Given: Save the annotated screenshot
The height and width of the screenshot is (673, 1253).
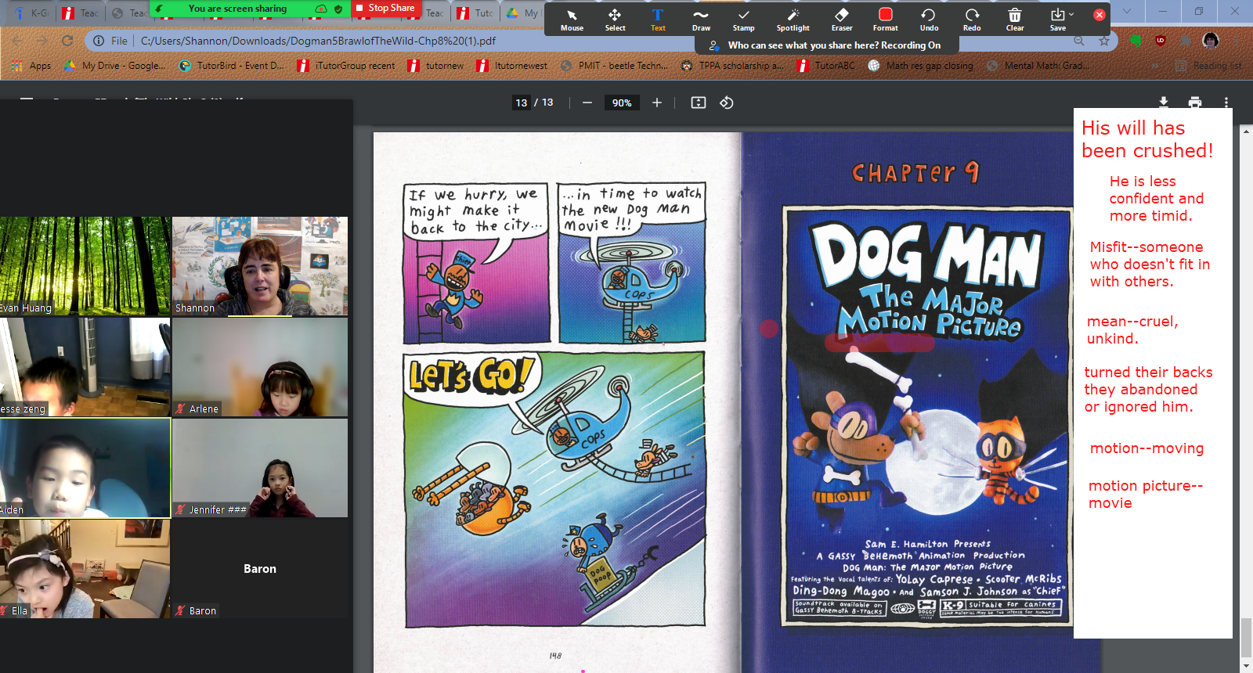Looking at the screenshot, I should coord(1057,20).
